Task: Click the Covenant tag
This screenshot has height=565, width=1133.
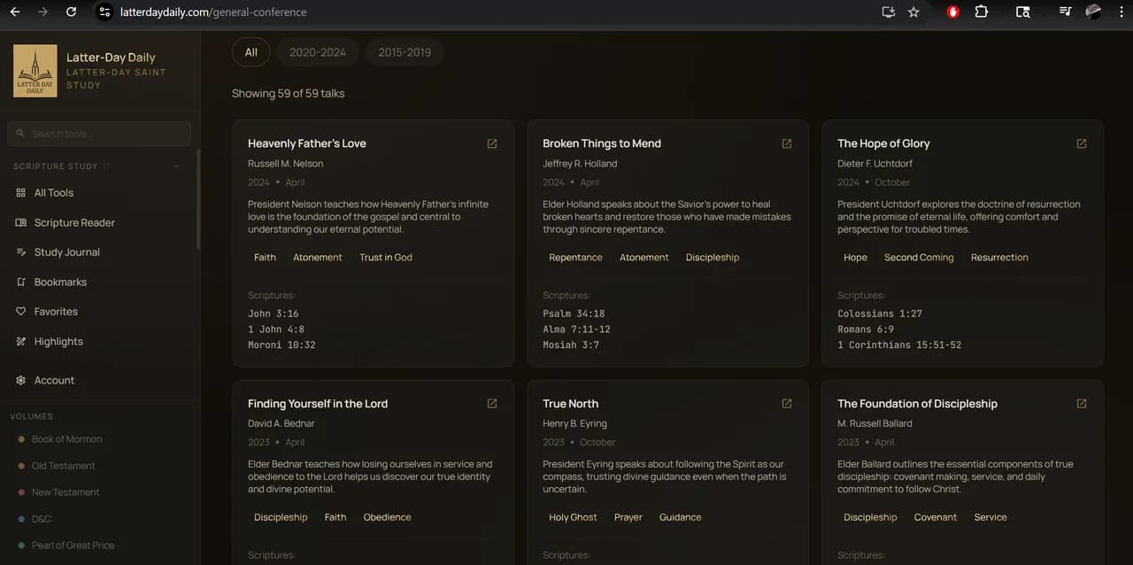Action: tap(936, 518)
